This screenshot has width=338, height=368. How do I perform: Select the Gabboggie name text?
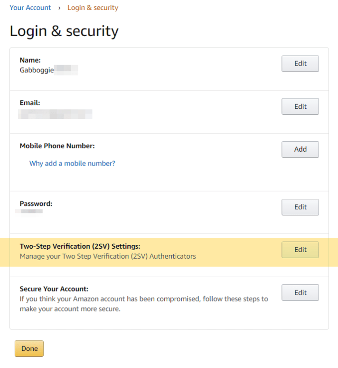[x=37, y=70]
